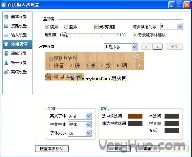Viewport: 192px width, 157px height.
Task: Toggle the 光标跟随 checkbox
Action: (96, 27)
